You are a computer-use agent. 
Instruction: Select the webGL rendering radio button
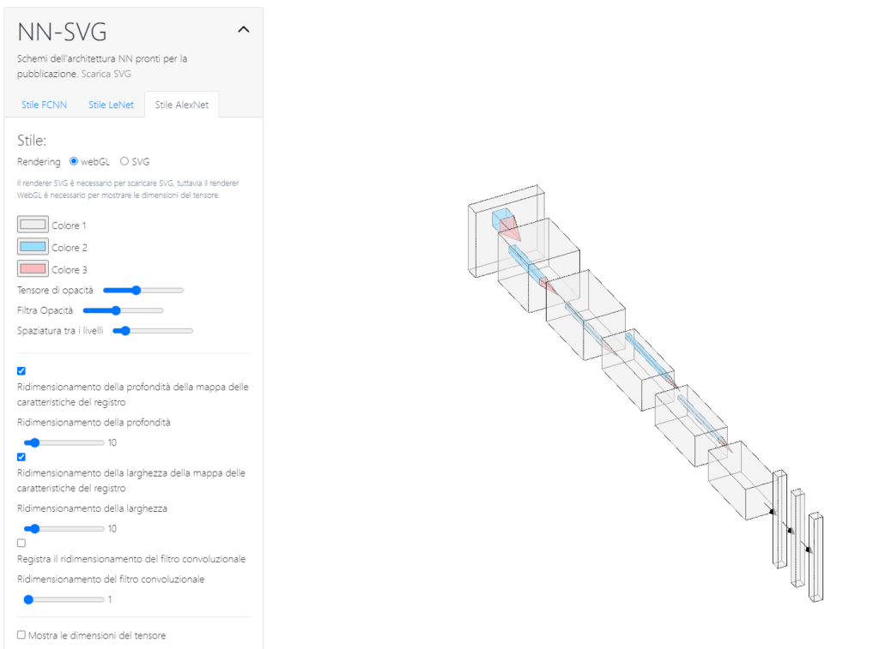(x=74, y=161)
